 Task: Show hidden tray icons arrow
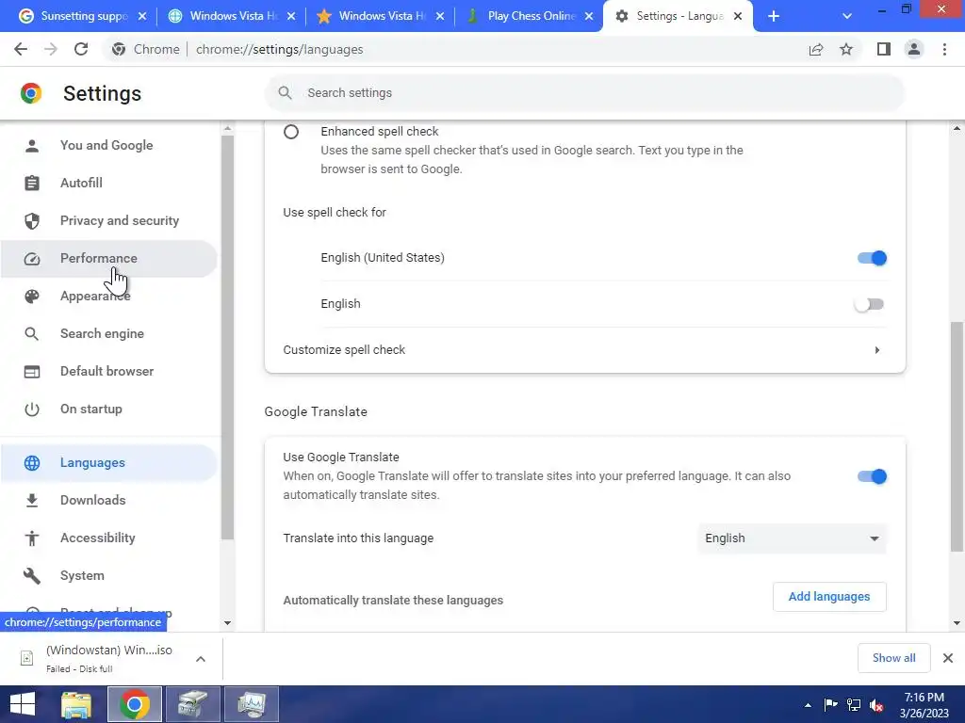pos(808,705)
